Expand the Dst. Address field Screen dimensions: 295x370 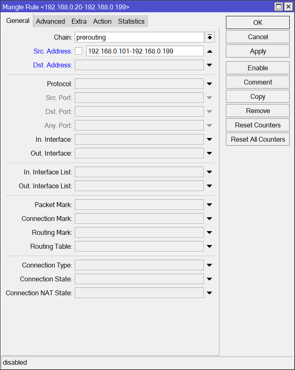pos(210,65)
